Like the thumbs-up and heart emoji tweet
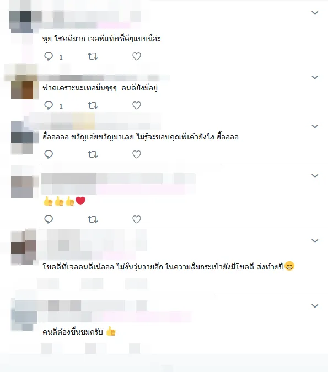The height and width of the screenshot is (372, 328). click(x=137, y=219)
